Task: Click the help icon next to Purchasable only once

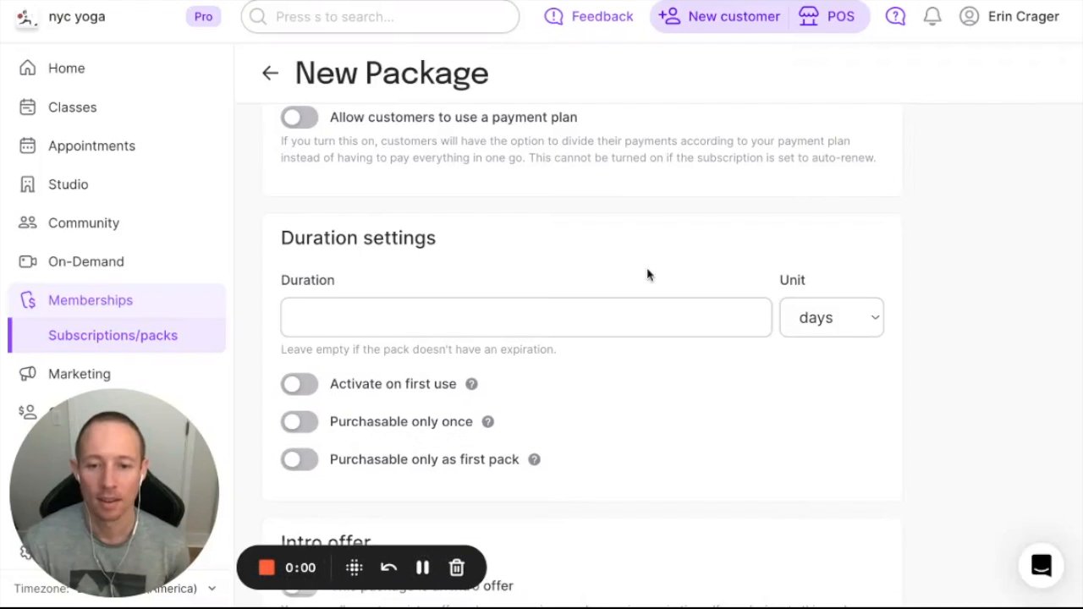Action: (x=488, y=421)
